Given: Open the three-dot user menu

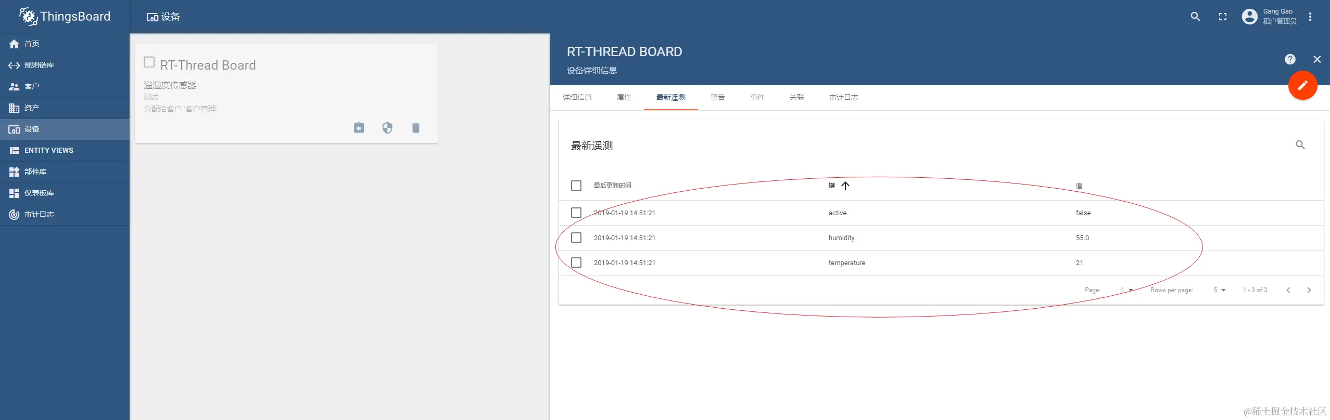Looking at the screenshot, I should pos(1310,17).
